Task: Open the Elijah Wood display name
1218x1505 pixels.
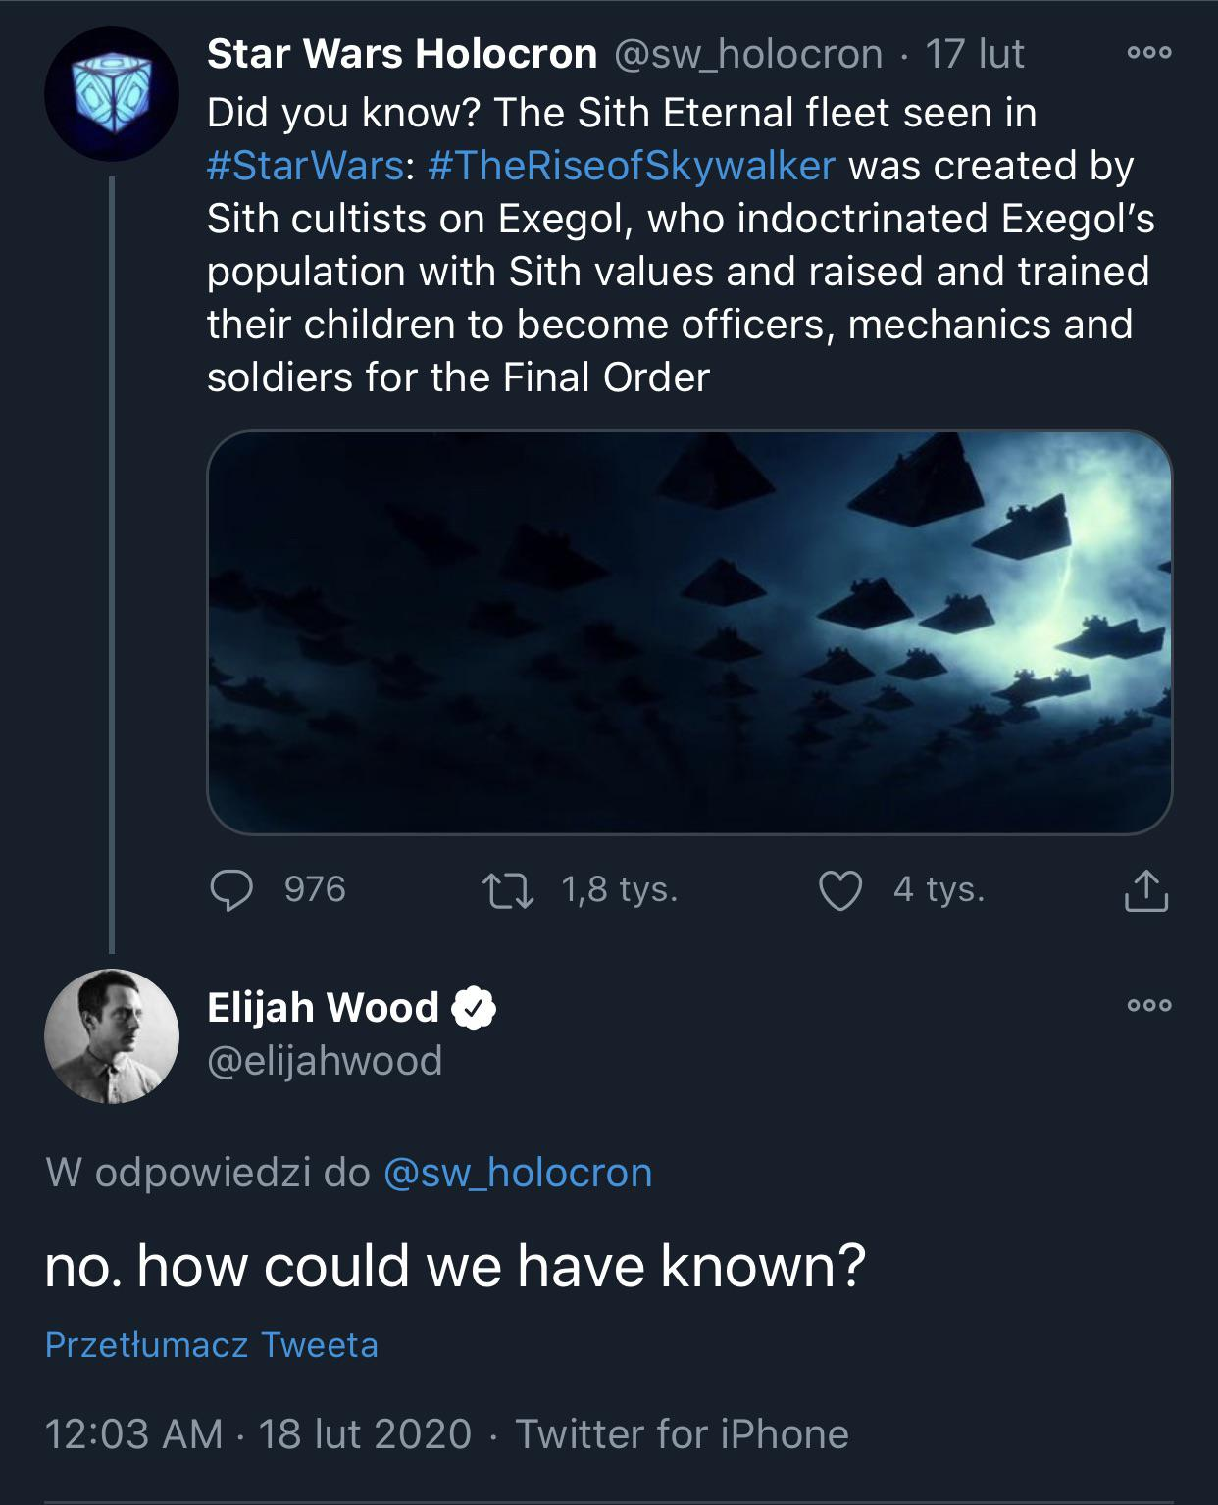Action: tap(323, 1008)
